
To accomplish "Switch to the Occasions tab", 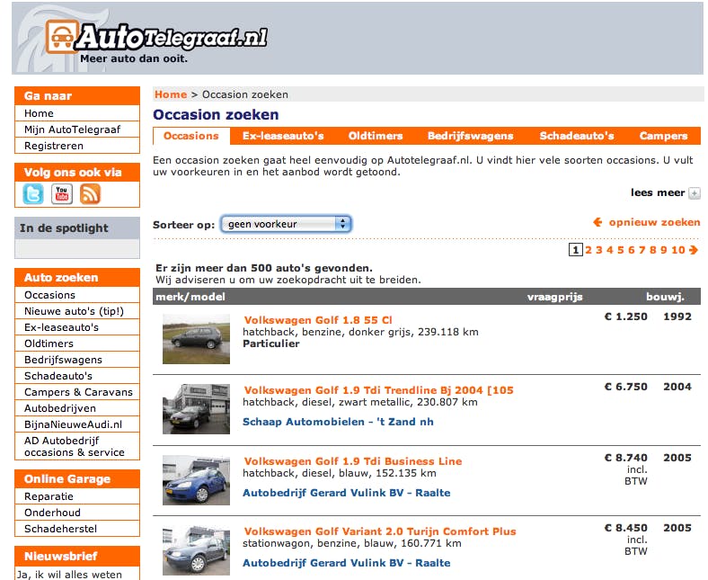I will click(191, 136).
